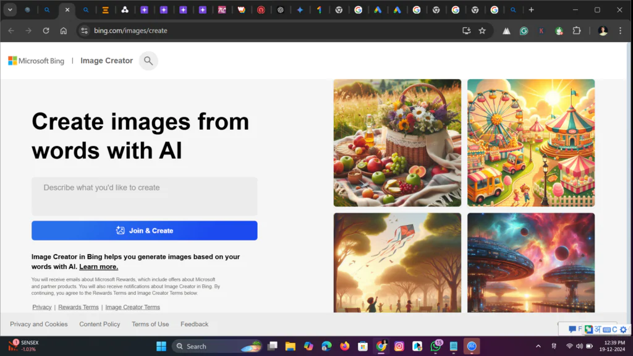
Task: Switch to the 'W' heart icon tab
Action: coord(242,10)
